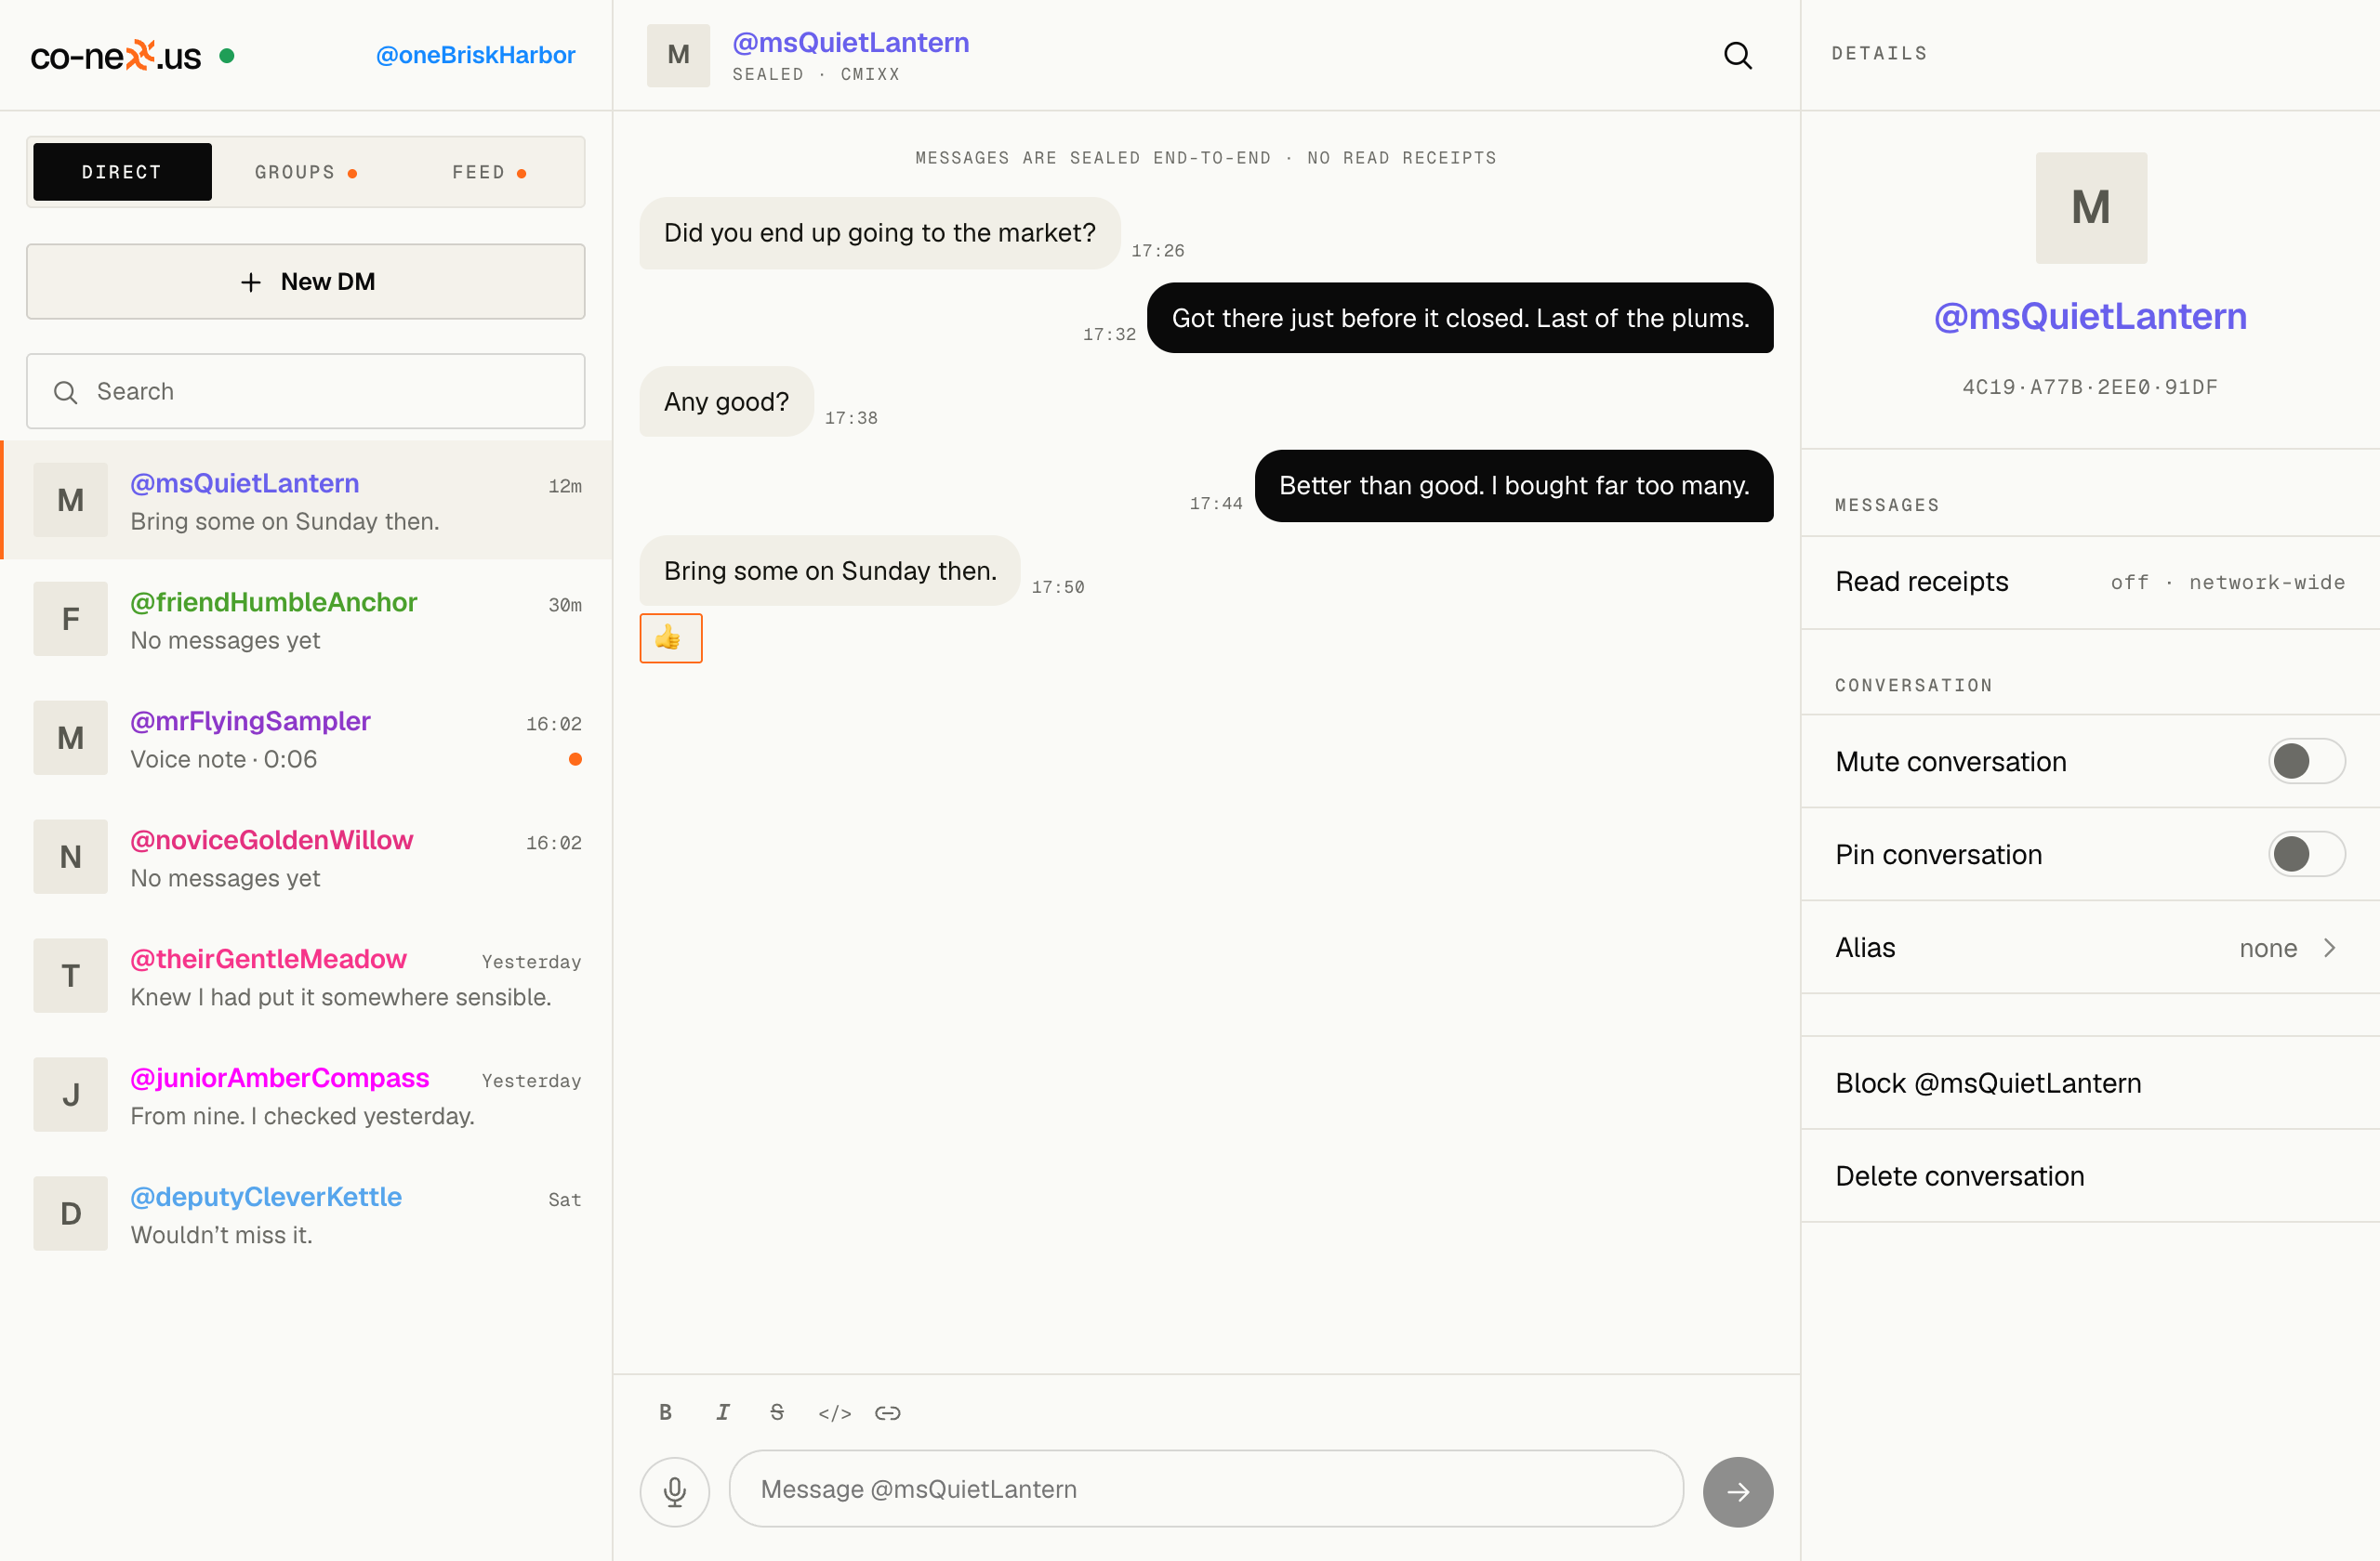
Task: Focus the Message @msQuietLantern input
Action: coord(1206,1489)
